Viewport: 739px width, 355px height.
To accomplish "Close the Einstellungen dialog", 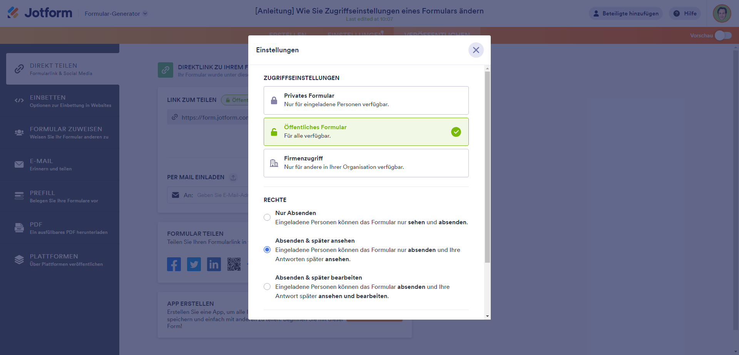I will point(476,50).
